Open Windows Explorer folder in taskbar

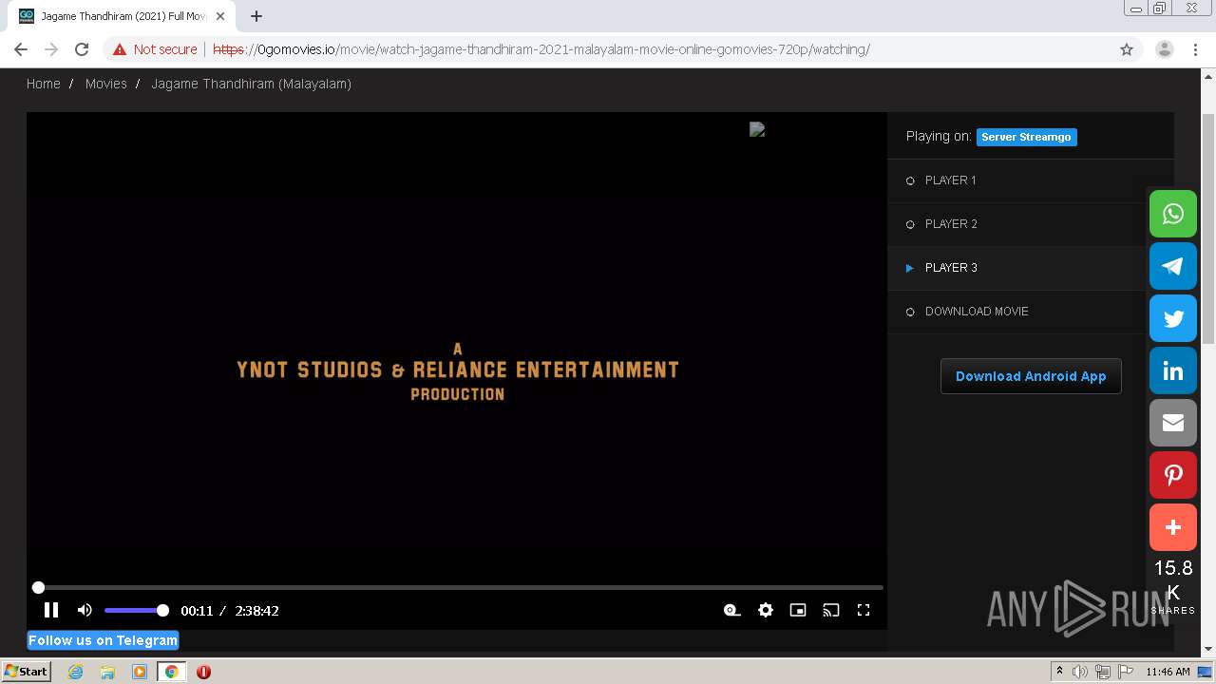click(x=107, y=672)
